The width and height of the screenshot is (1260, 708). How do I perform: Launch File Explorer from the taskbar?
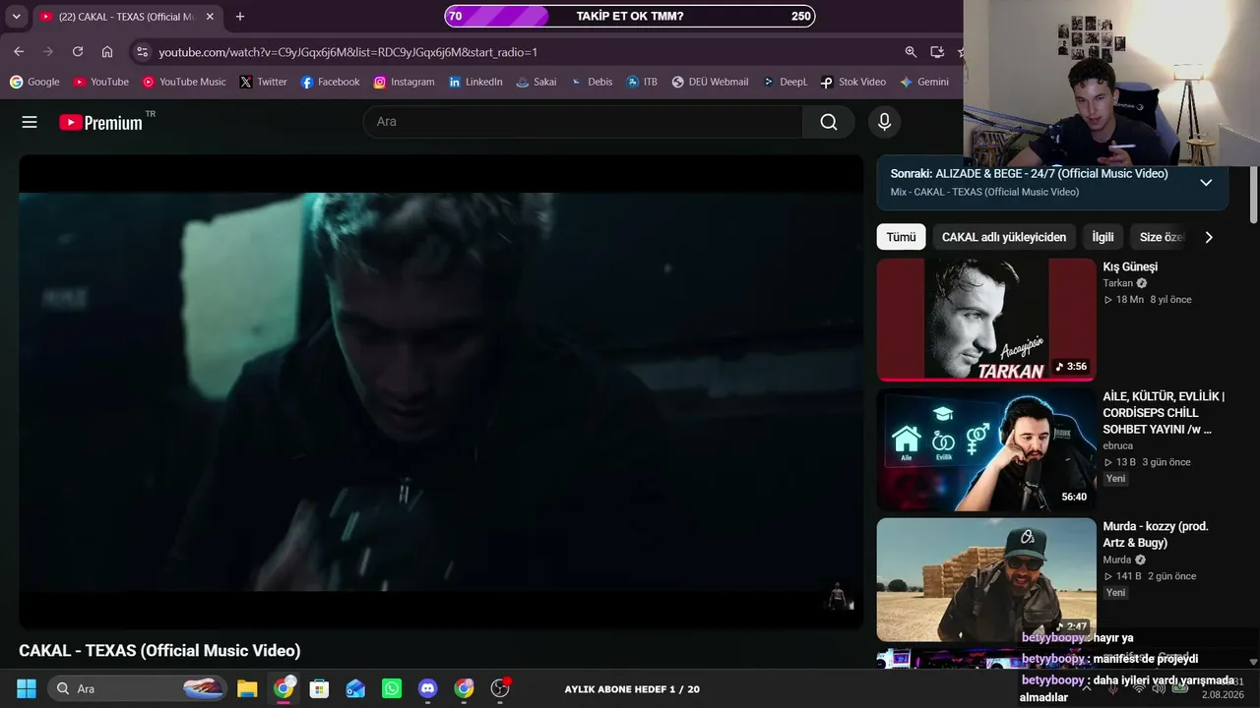(247, 688)
